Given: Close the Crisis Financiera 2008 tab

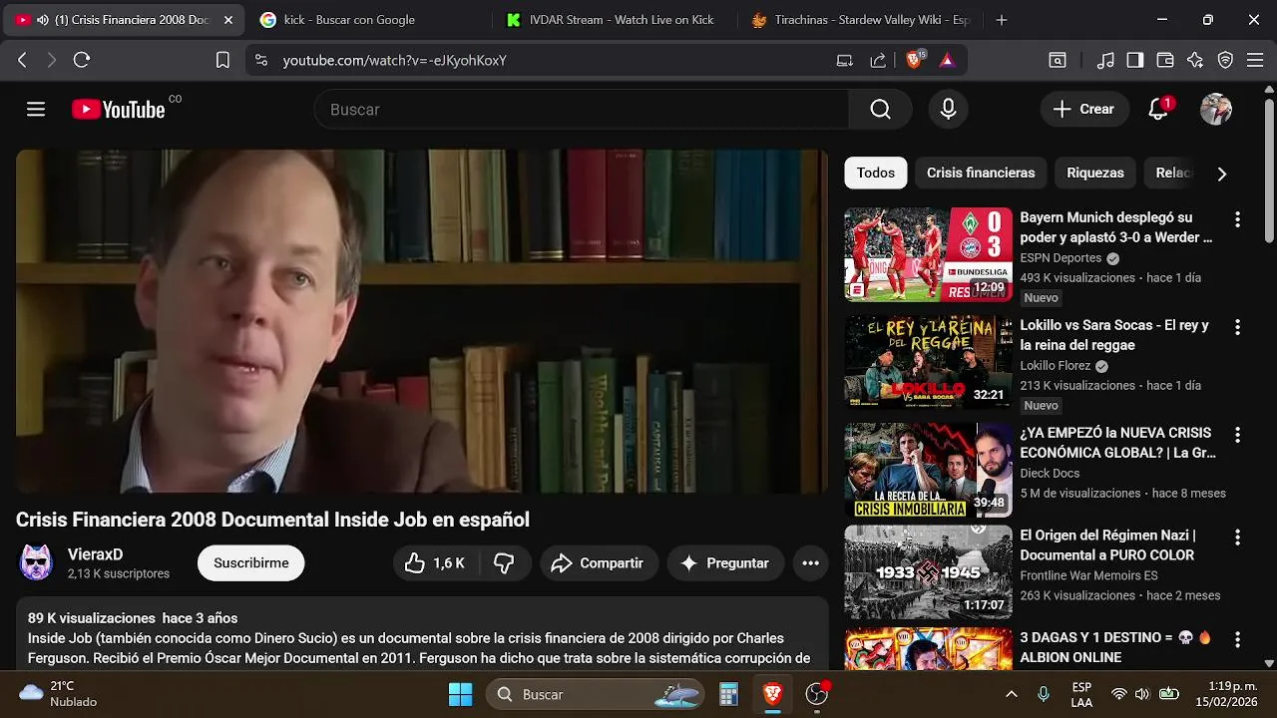Looking at the screenshot, I should coord(227,20).
